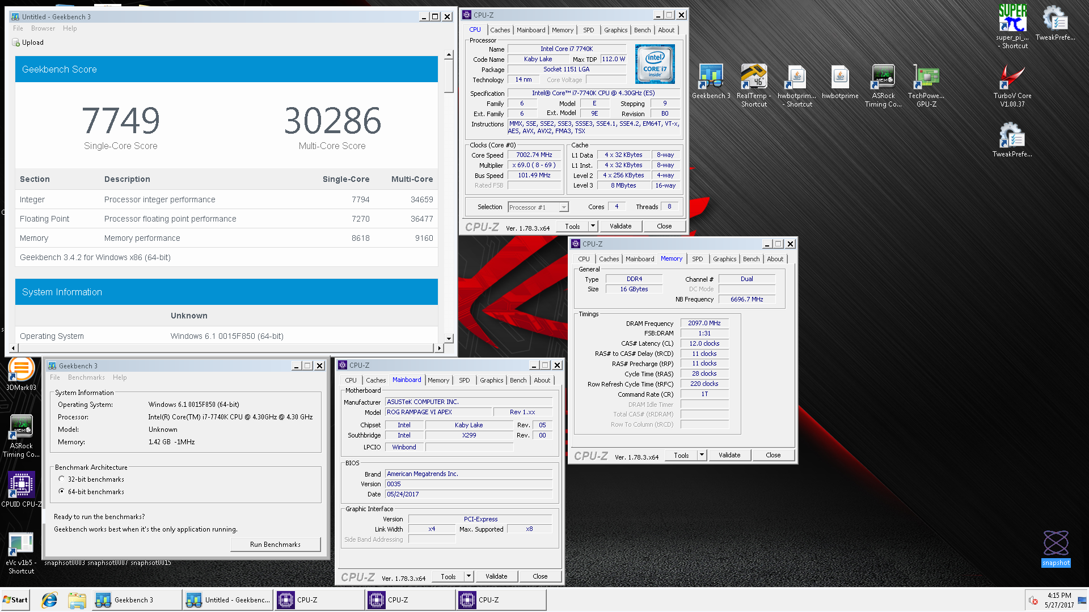This screenshot has height=612, width=1089.
Task: Open About tab in CPU-Z Memory window
Action: [x=775, y=259]
